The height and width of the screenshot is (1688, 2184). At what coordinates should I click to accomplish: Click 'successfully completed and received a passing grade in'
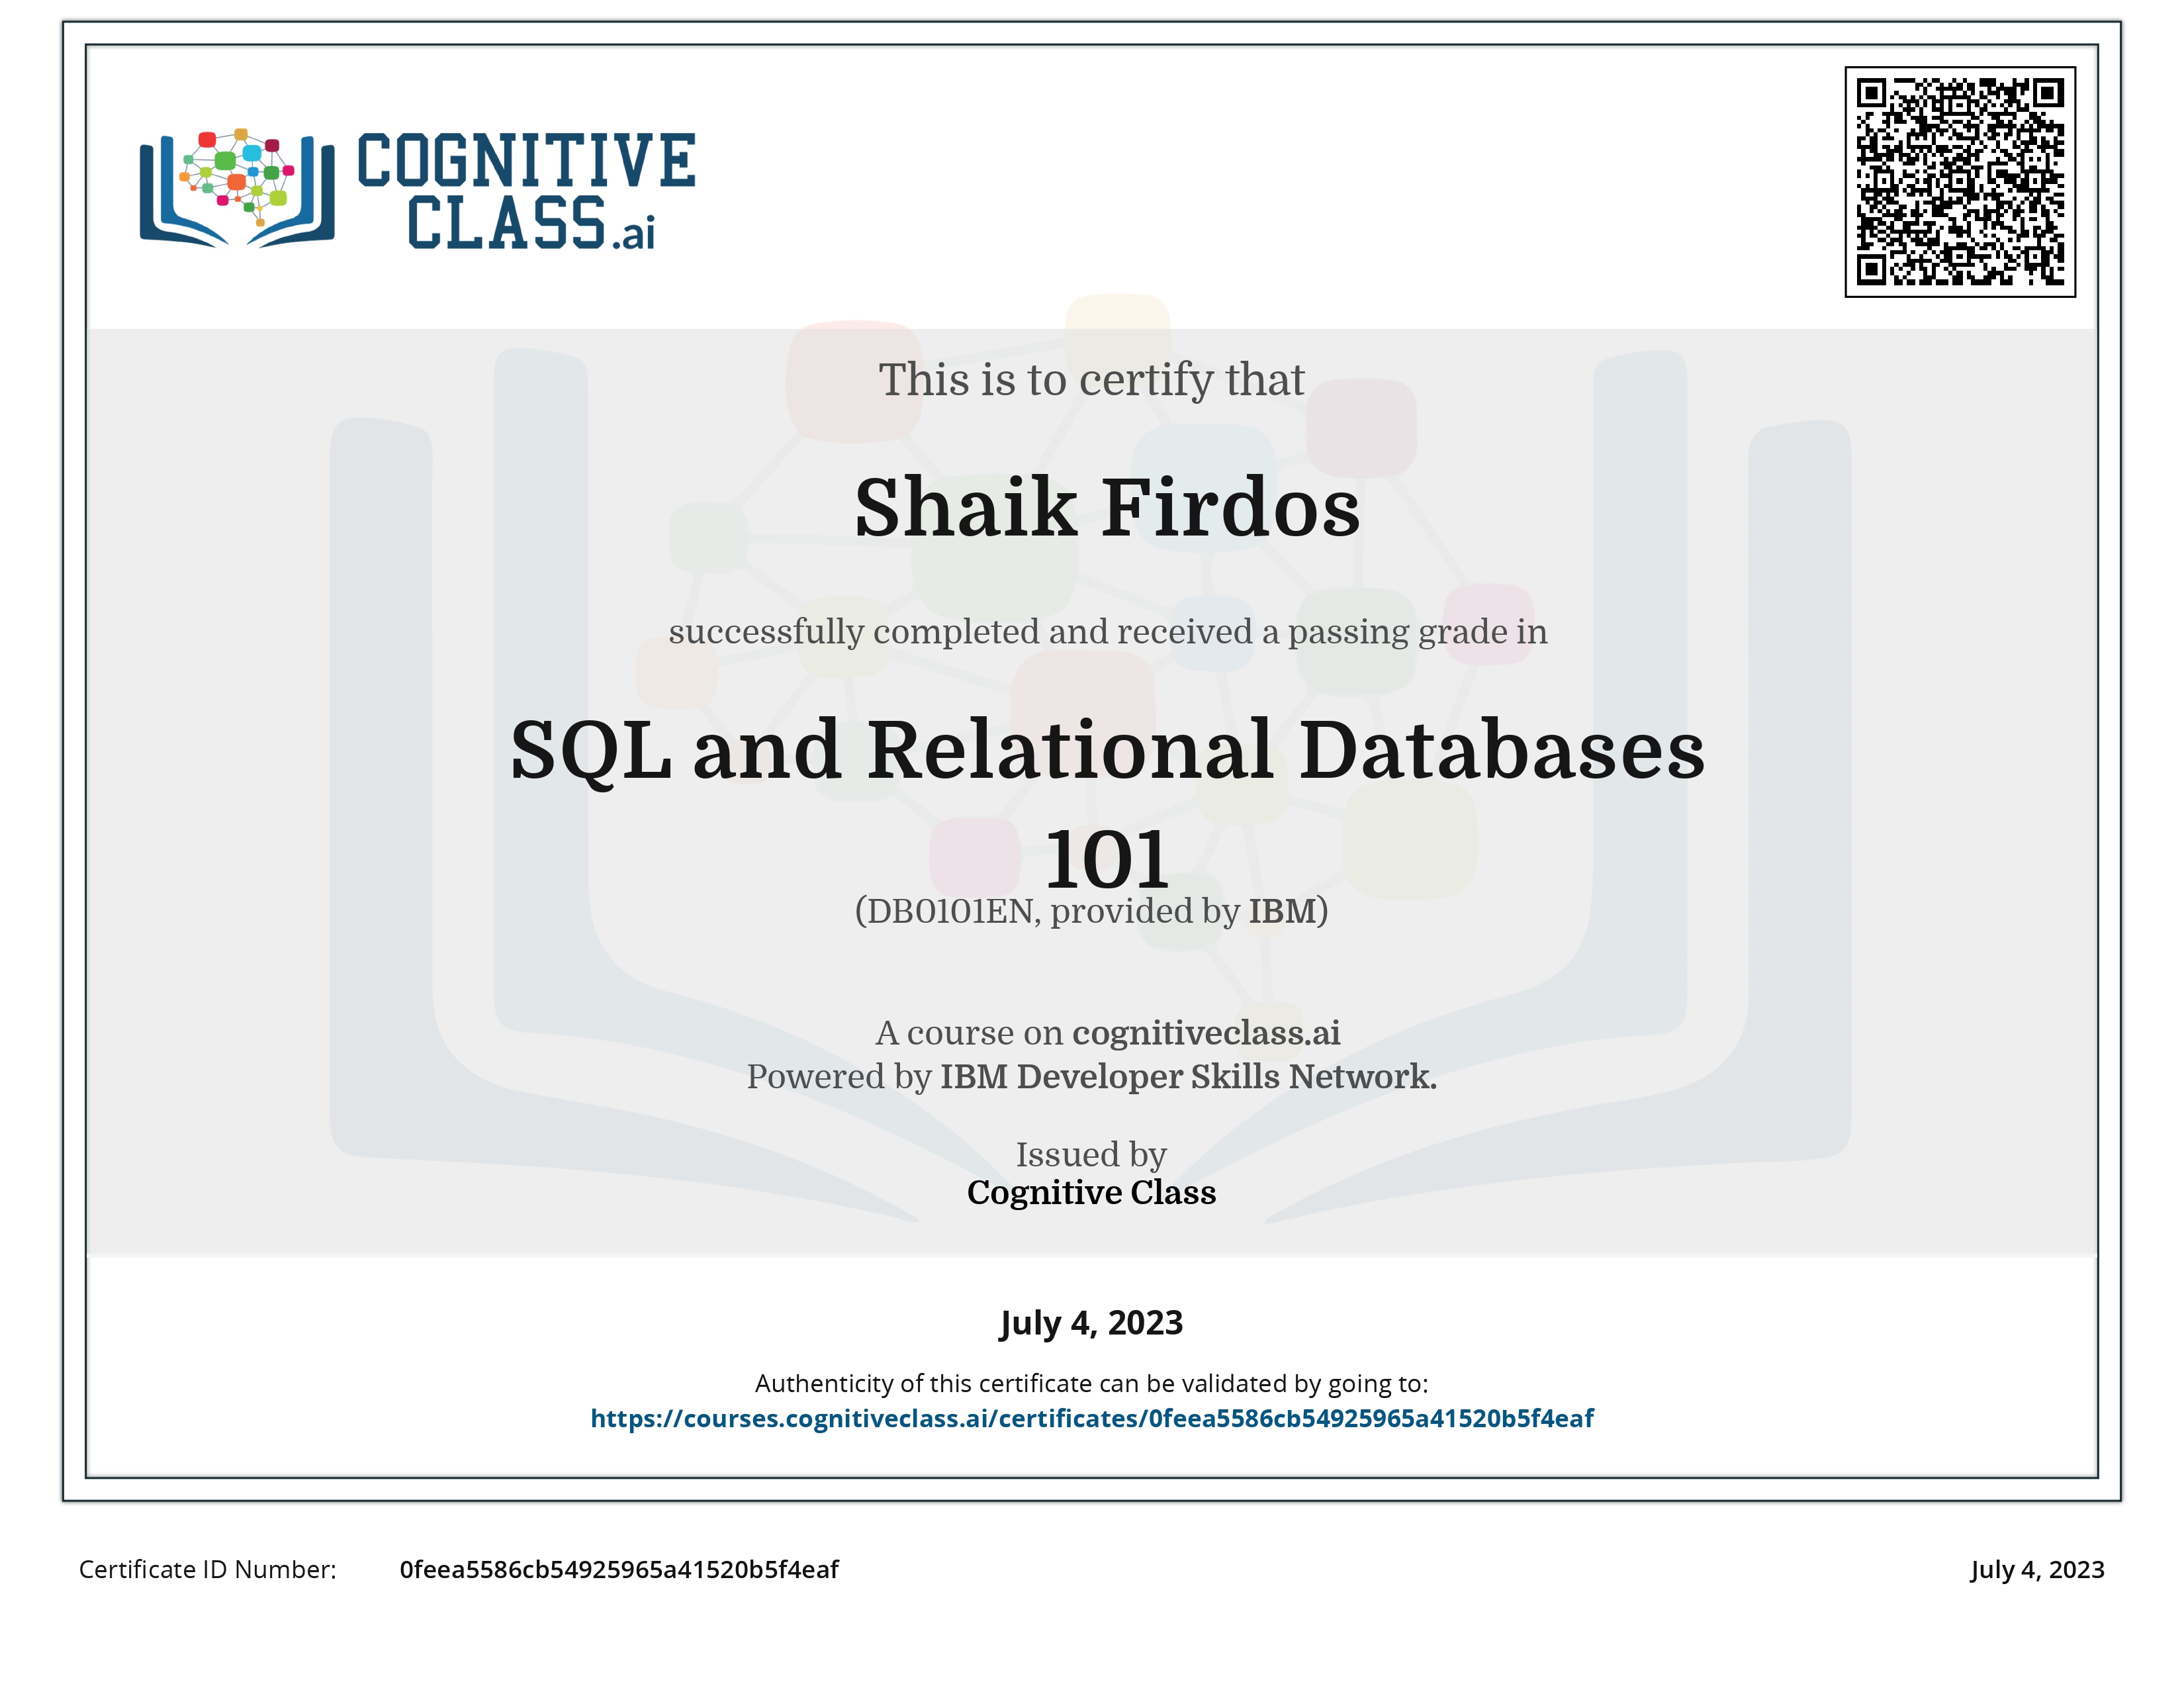[1108, 632]
